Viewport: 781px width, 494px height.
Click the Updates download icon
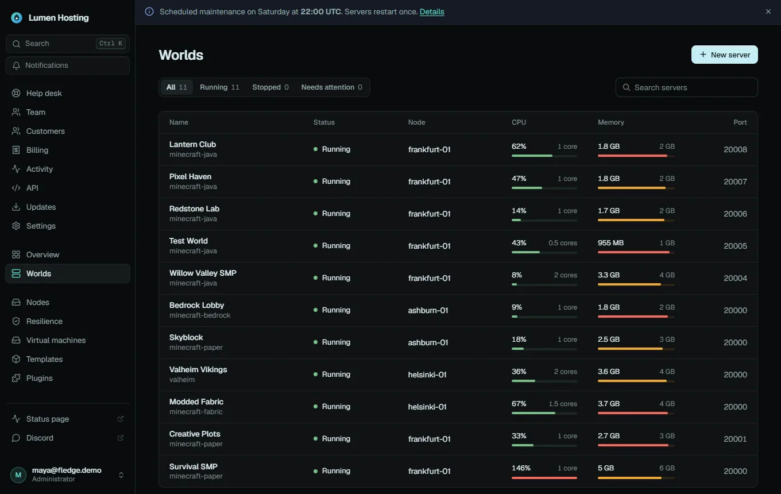16,207
